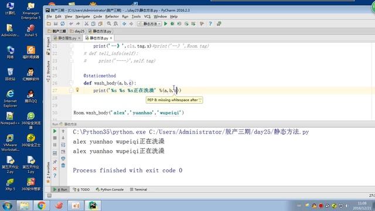Open the Edit menu
The height and width of the screenshot is (211, 375).
(58, 16)
